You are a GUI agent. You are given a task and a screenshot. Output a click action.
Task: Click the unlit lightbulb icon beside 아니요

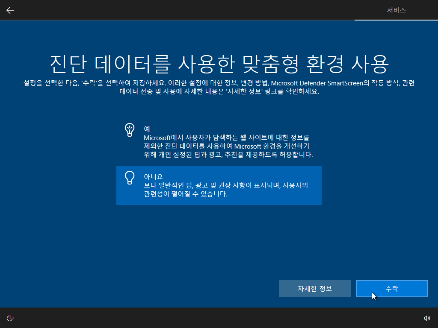[130, 178]
